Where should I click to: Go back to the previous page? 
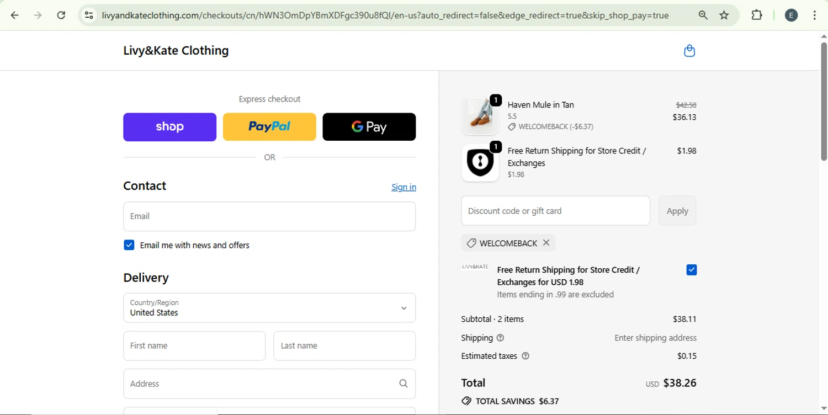(x=15, y=15)
